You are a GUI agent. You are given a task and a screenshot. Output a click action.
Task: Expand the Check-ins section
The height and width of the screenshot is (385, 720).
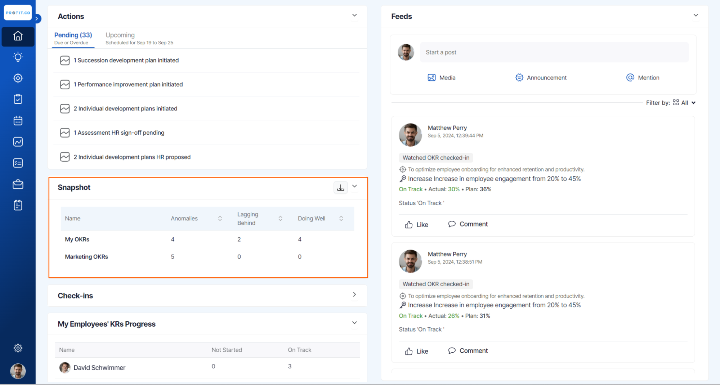click(354, 295)
